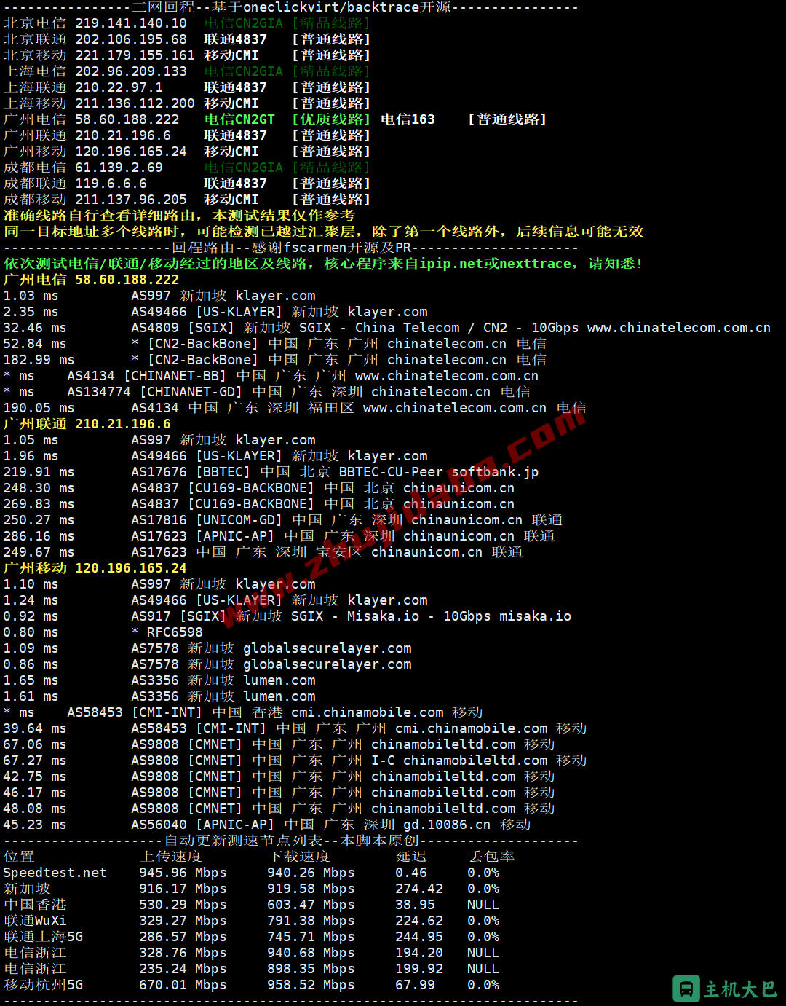This screenshot has height=1006, width=786.
Task: Click the 上传速度 column header
Action: 171,857
